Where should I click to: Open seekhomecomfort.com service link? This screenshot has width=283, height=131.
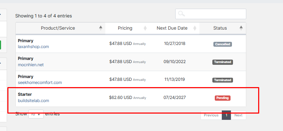pos(40,83)
